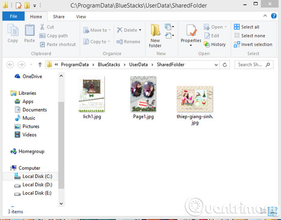Collapse the ribbon with the chevron

[265, 16]
